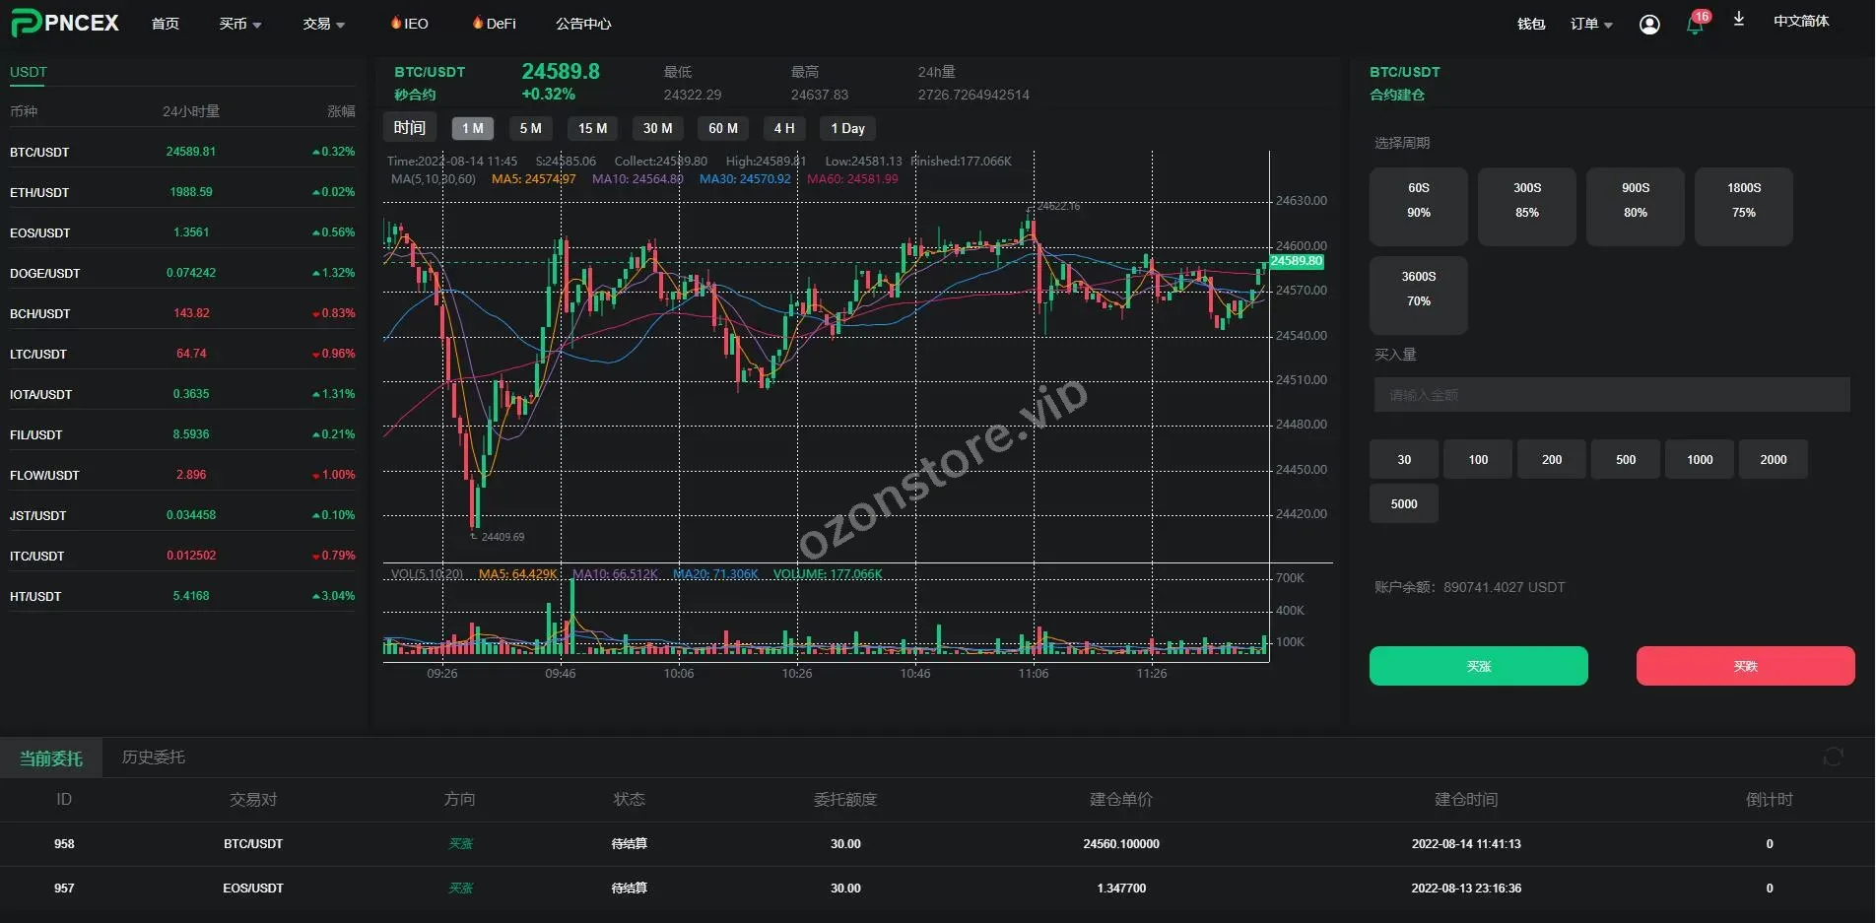Expand the 买币 dropdown menu

click(239, 24)
